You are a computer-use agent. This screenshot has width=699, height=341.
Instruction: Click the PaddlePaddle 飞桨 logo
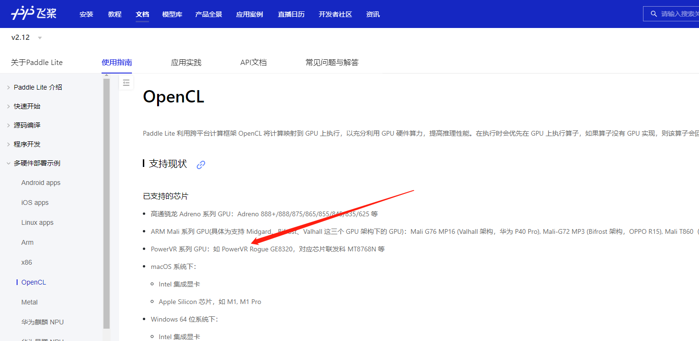click(34, 14)
